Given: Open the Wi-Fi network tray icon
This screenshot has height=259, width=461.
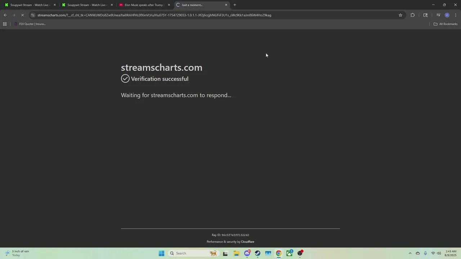Looking at the screenshot, I should pos(433,253).
